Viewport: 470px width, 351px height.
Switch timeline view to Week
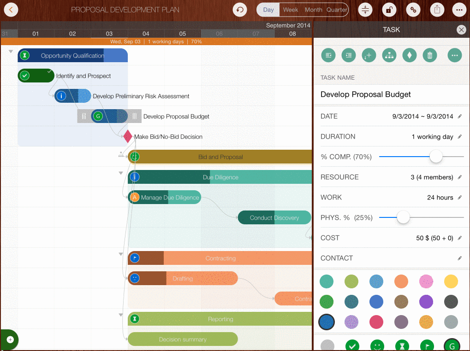[x=291, y=10]
